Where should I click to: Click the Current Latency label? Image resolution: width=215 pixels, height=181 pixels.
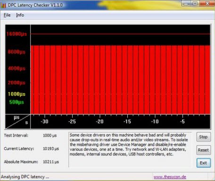tap(19, 149)
